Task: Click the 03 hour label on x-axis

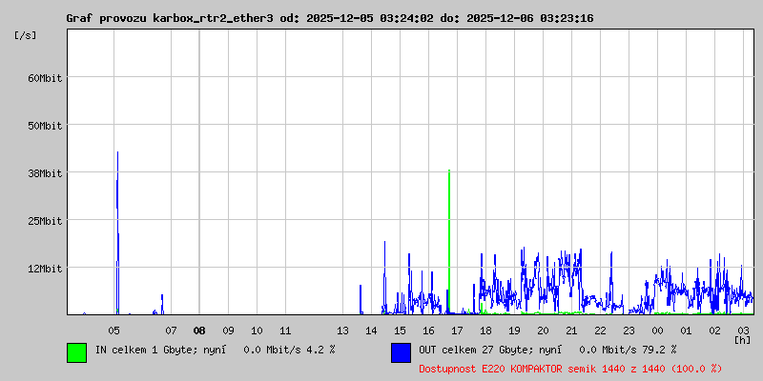Action: pyautogui.click(x=743, y=331)
